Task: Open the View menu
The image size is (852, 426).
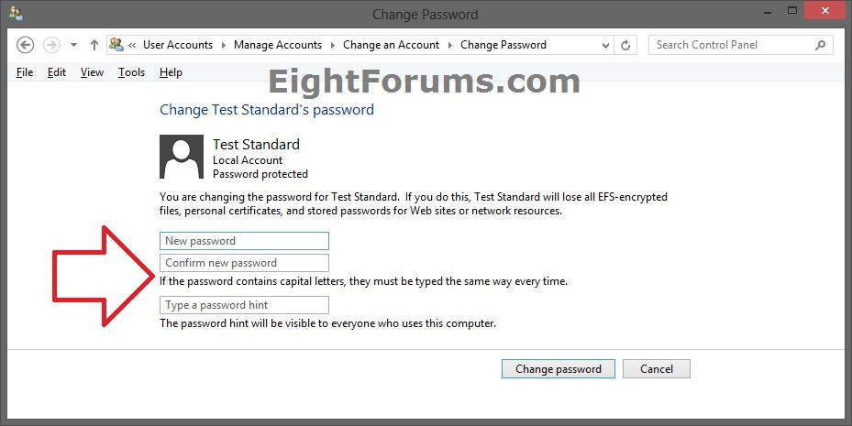Action: (x=92, y=72)
